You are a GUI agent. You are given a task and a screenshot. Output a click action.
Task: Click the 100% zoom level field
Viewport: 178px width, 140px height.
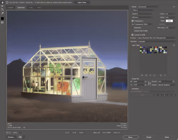pyautogui.click(x=15, y=132)
